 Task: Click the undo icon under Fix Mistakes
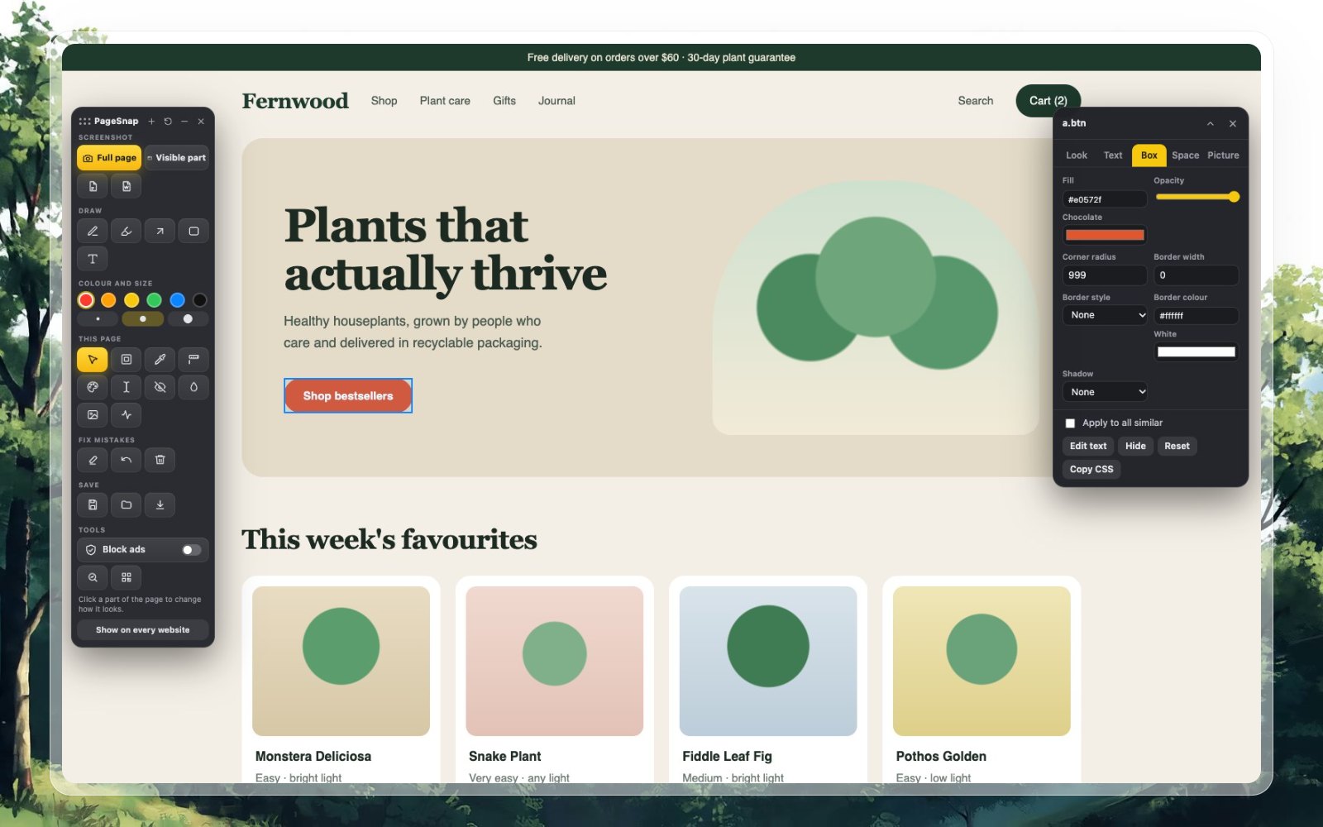point(126,460)
